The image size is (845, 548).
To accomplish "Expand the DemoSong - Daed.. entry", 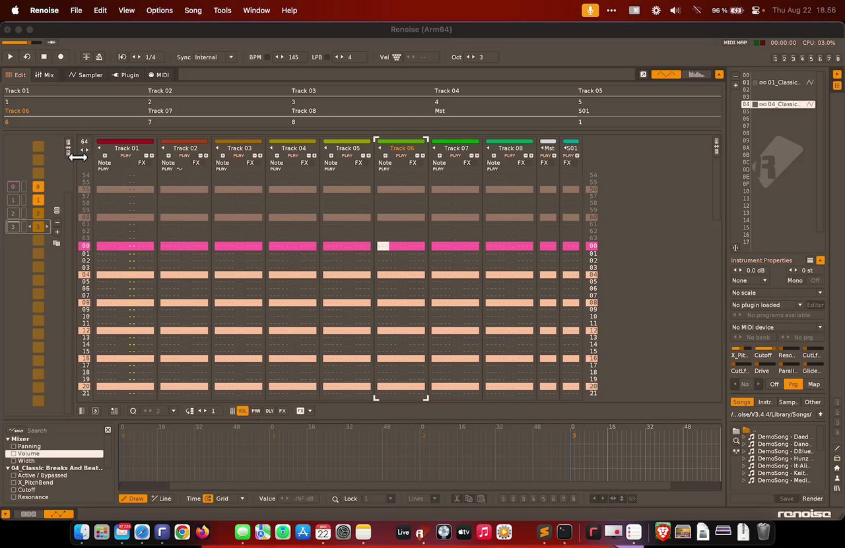I will (744, 437).
